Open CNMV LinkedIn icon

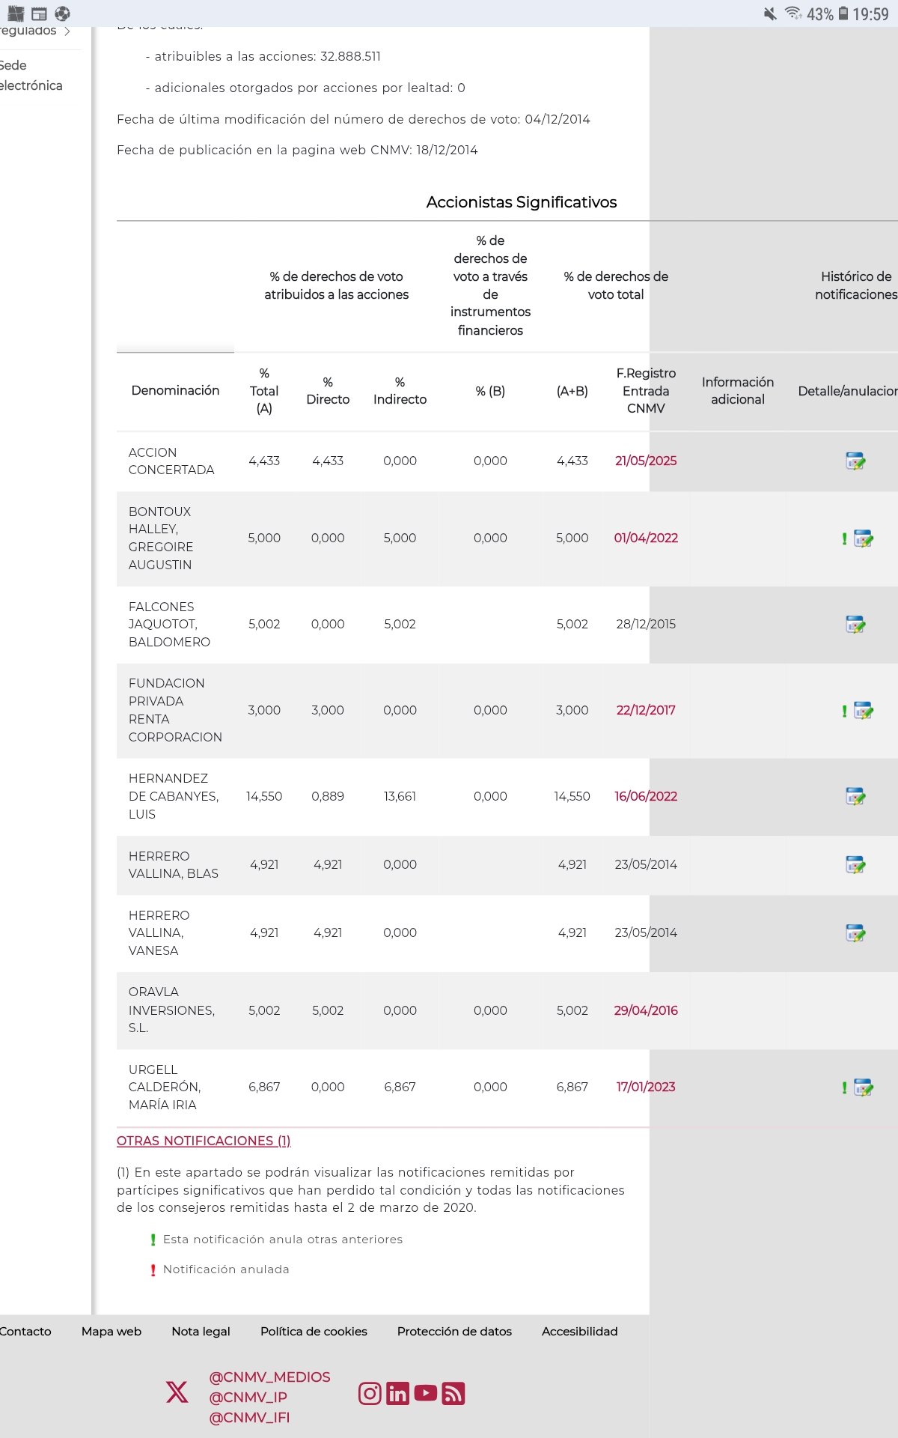point(397,1393)
